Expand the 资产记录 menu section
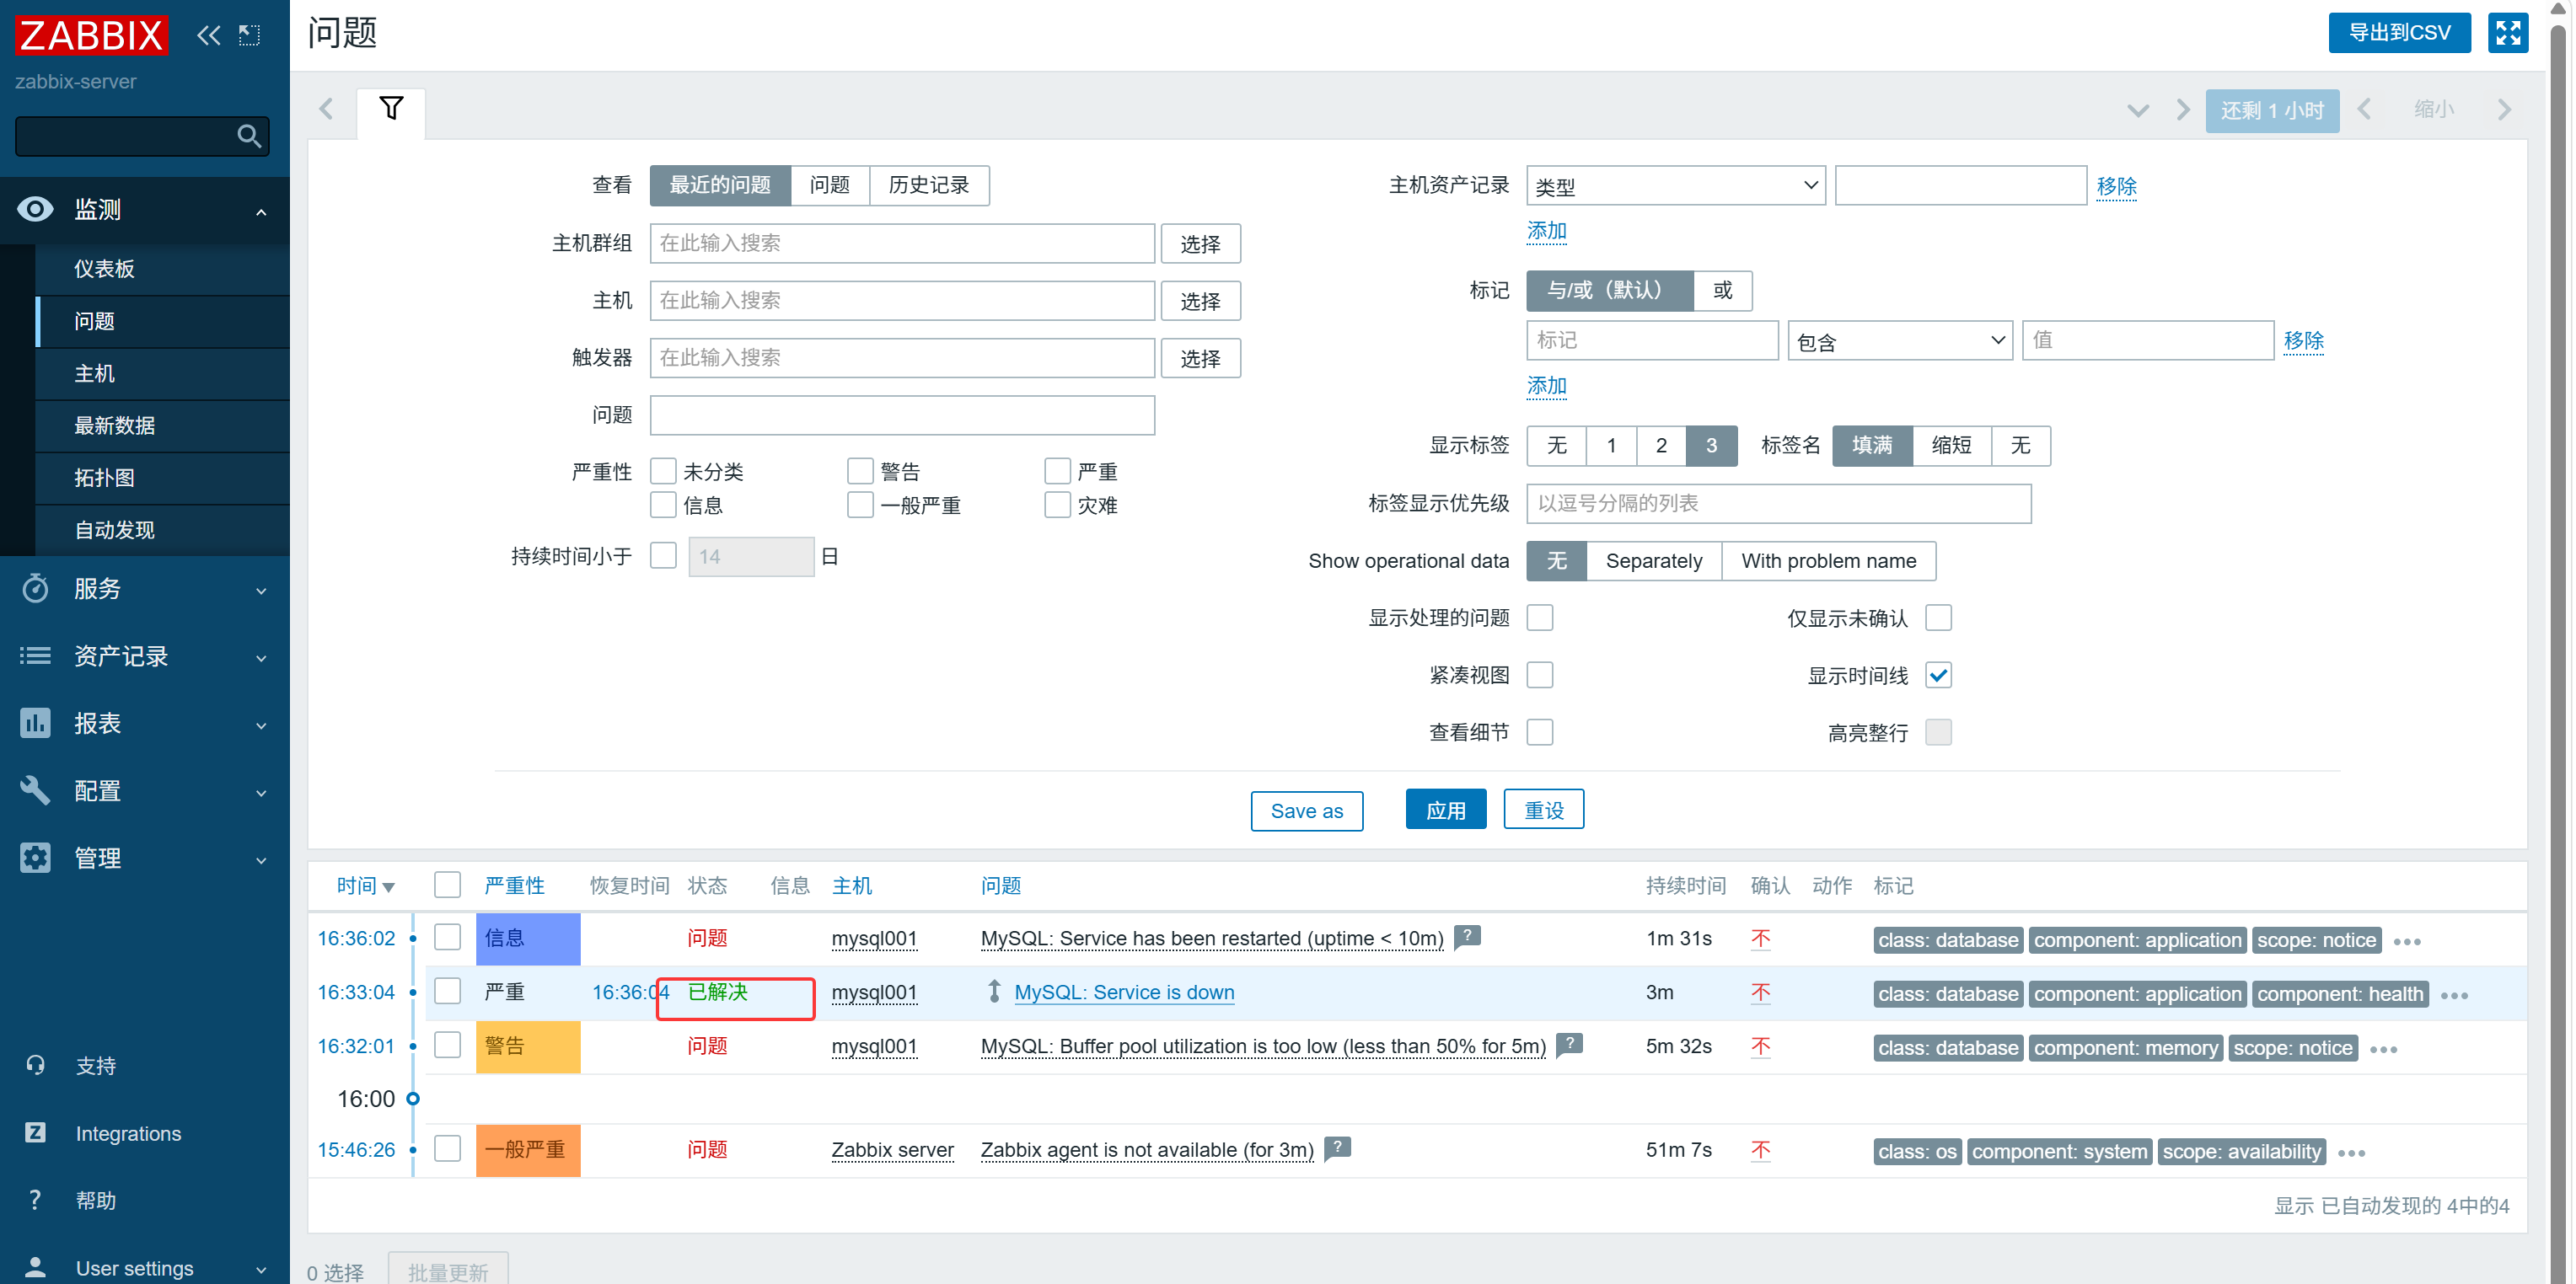This screenshot has width=2576, height=1284. [x=261, y=659]
